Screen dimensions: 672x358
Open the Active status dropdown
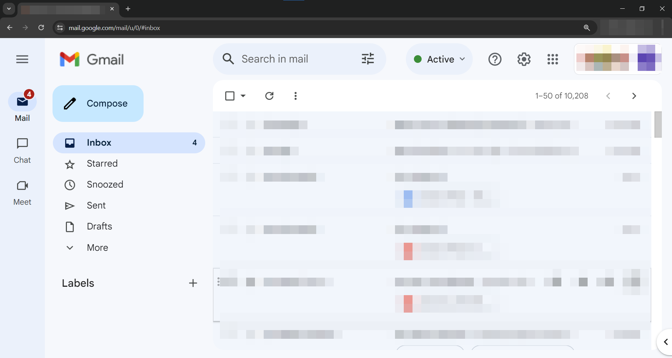pyautogui.click(x=439, y=59)
